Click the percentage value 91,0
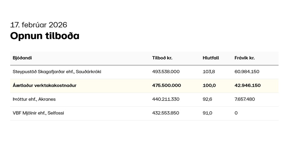 coord(207,113)
